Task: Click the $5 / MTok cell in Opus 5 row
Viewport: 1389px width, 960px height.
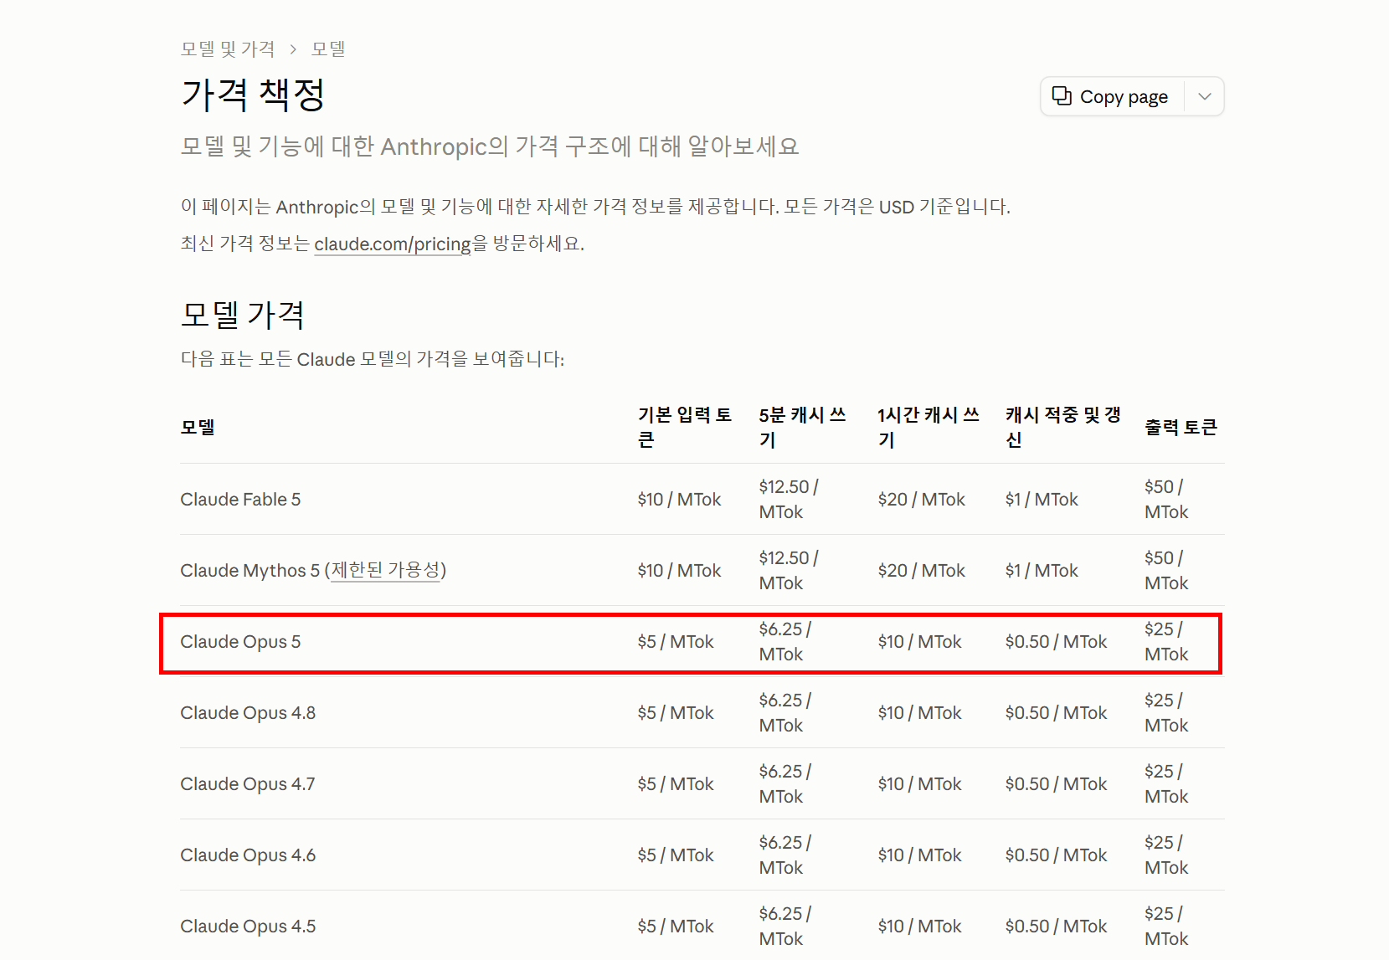Action: (x=676, y=642)
